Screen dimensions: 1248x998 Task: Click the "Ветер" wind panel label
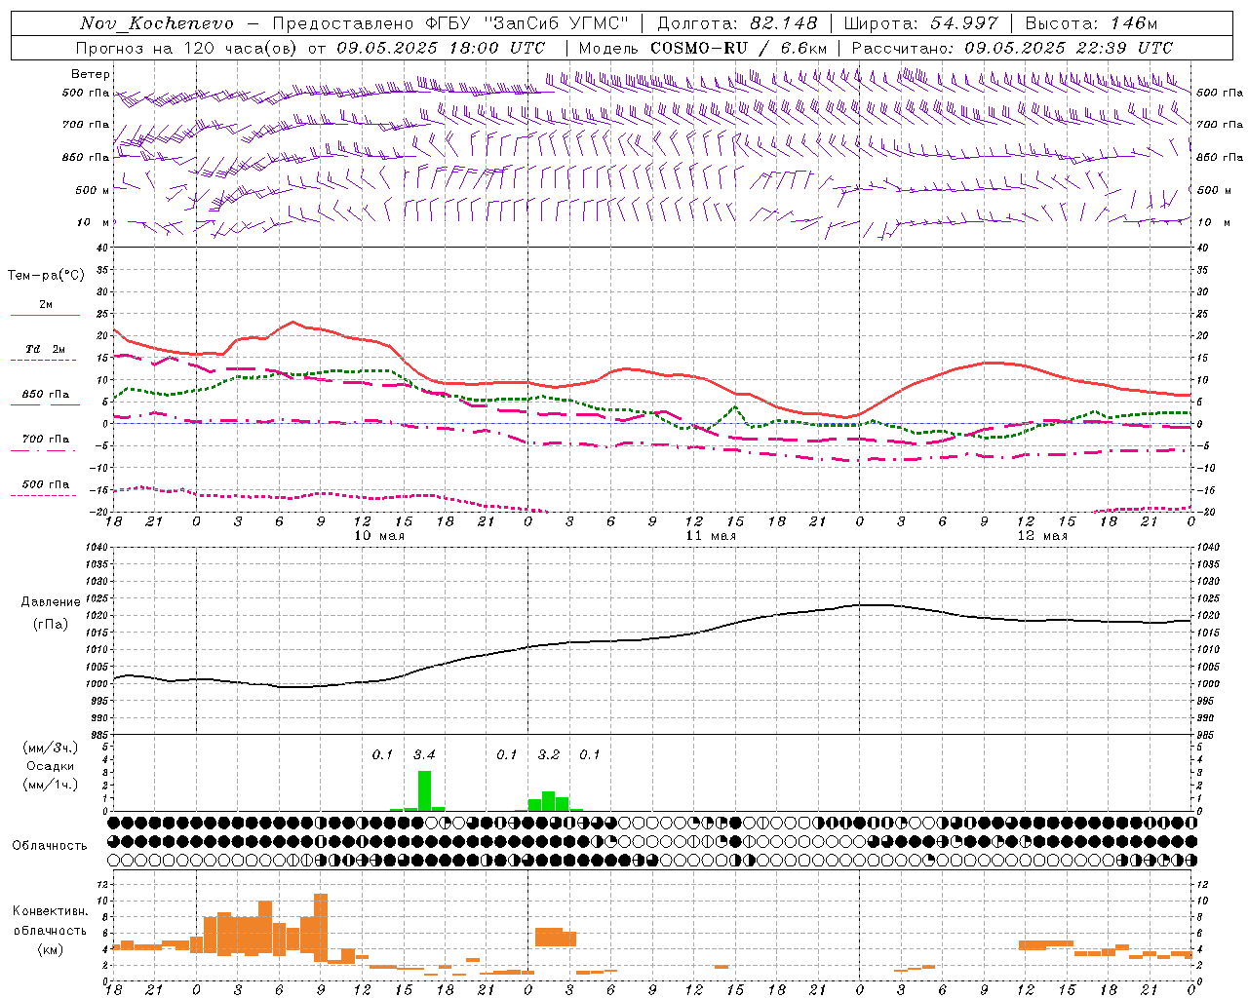[x=91, y=74]
